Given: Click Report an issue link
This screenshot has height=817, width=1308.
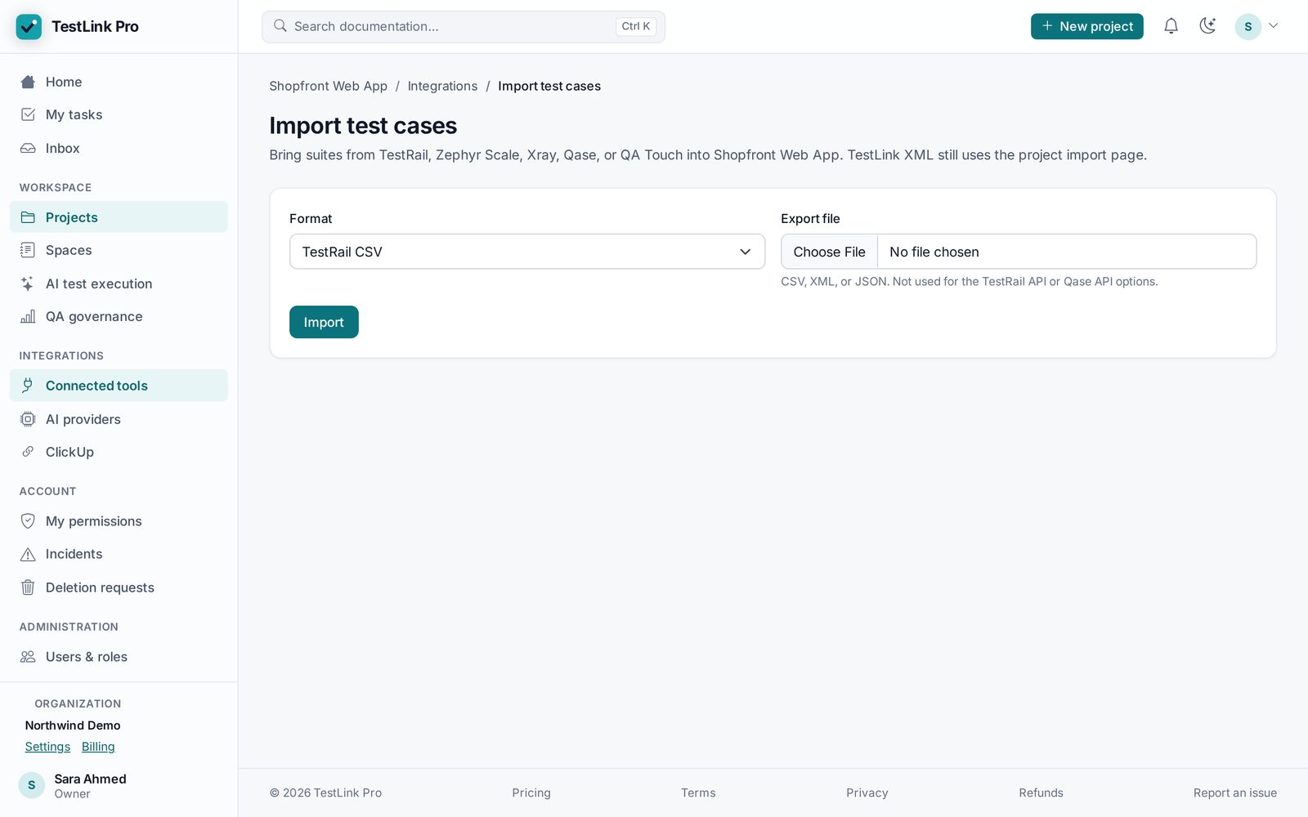Looking at the screenshot, I should [1234, 792].
